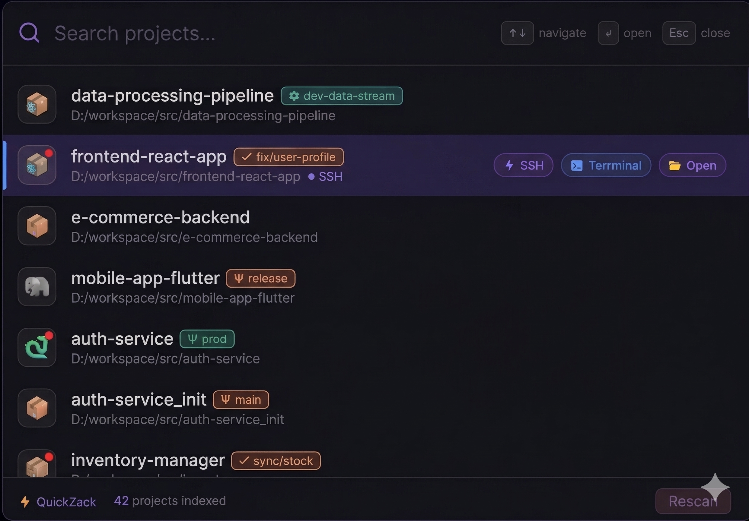Select the auth-service_init package icon
Screen dimensions: 749x521
(x=37, y=408)
